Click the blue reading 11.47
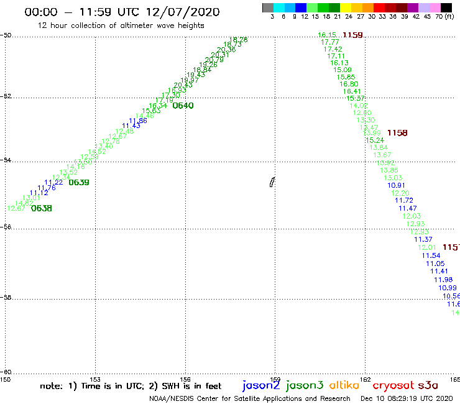Viewport: 460px width, 404px height. click(x=408, y=208)
